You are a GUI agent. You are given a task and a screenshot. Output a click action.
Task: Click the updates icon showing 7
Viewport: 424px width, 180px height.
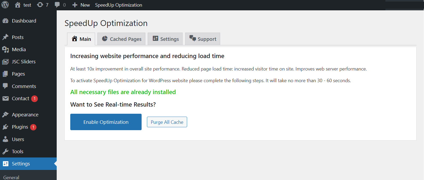pos(40,5)
